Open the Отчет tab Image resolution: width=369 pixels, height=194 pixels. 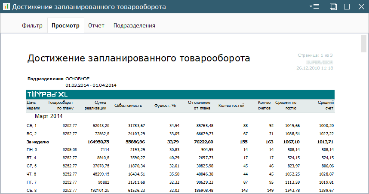click(x=96, y=26)
